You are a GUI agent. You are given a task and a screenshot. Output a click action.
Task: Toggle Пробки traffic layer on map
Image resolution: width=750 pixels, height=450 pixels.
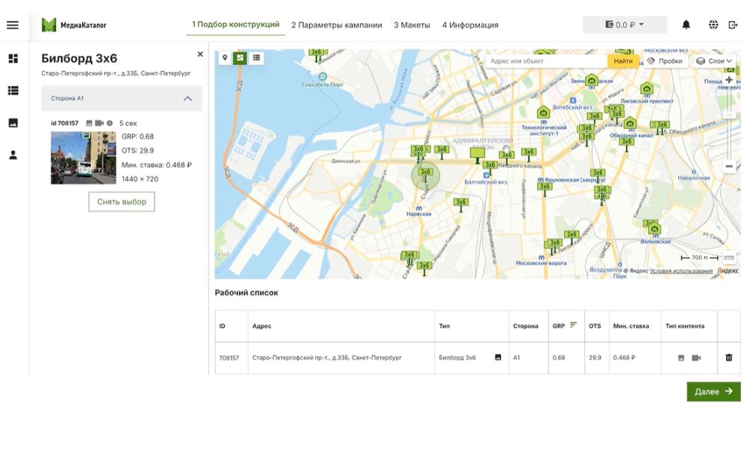pyautogui.click(x=664, y=61)
